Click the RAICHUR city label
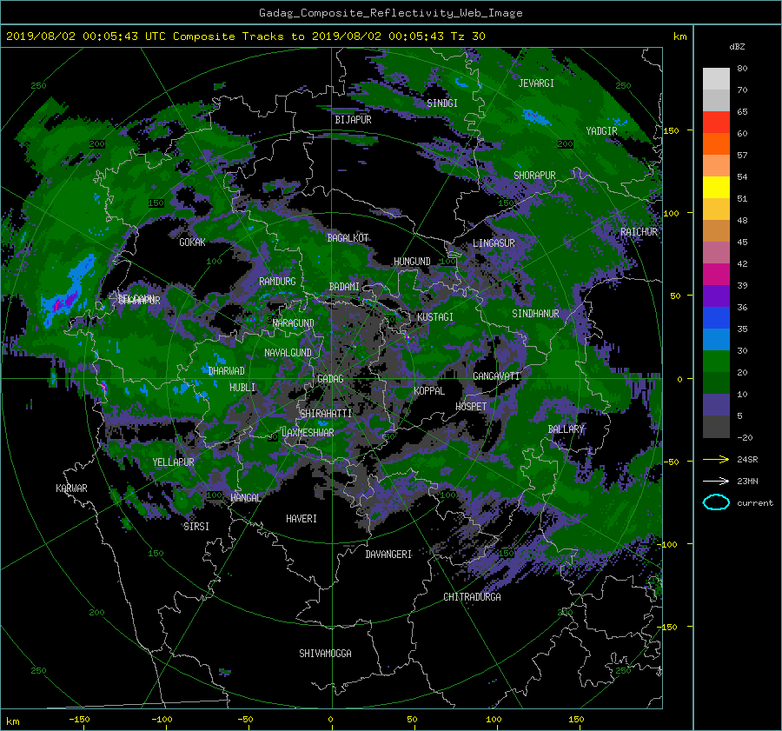This screenshot has width=782, height=731. pos(639,232)
